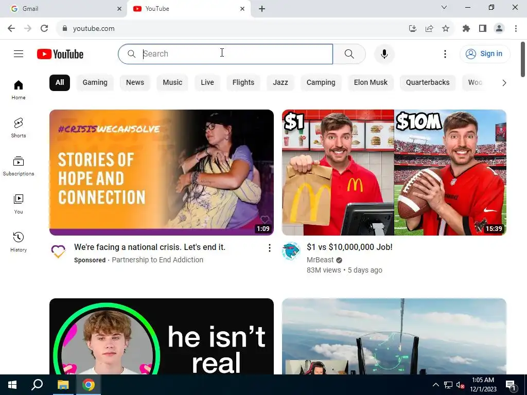Open the sponsored video's action menu

(269, 248)
